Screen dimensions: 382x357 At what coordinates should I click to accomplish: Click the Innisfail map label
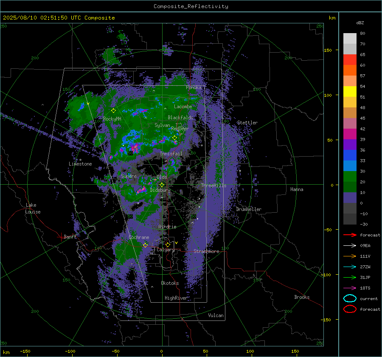[x=171, y=154]
